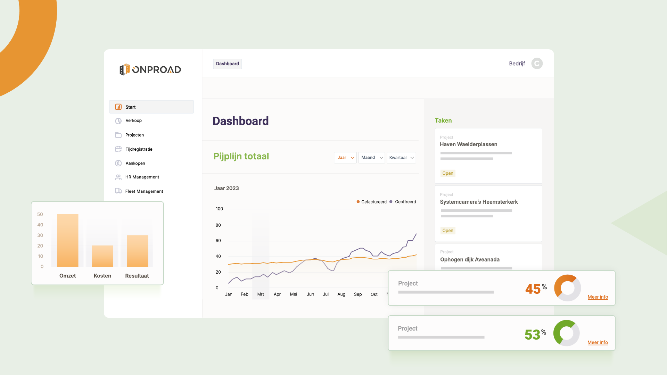
Task: Select the Tijdregistratie calendar icon
Action: [118, 149]
